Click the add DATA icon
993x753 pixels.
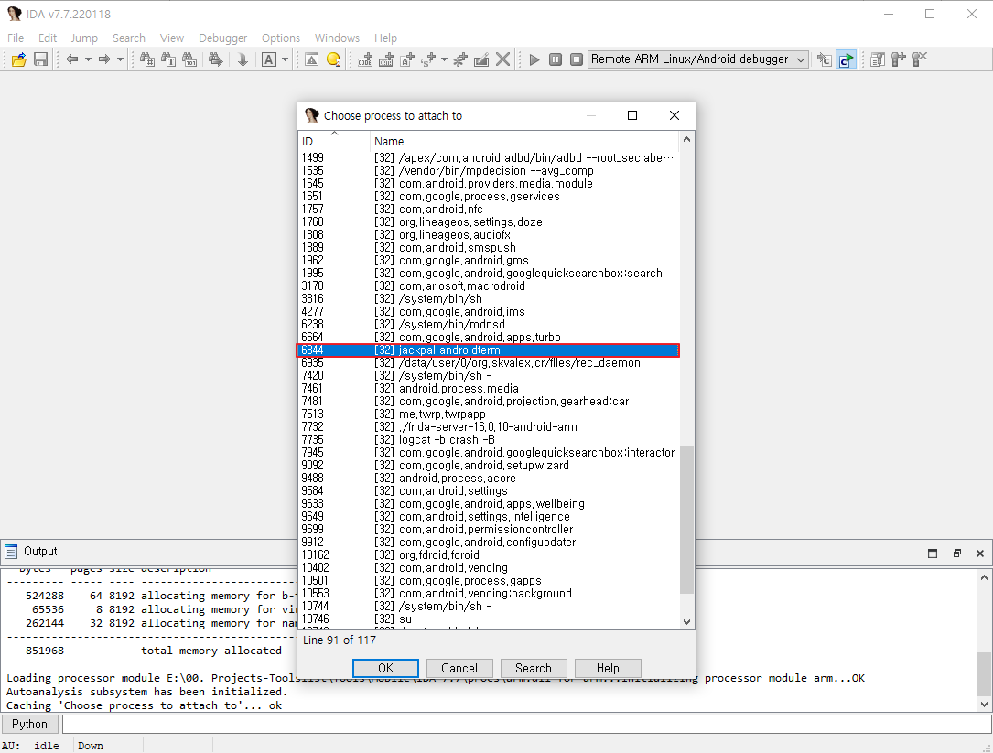(x=386, y=59)
